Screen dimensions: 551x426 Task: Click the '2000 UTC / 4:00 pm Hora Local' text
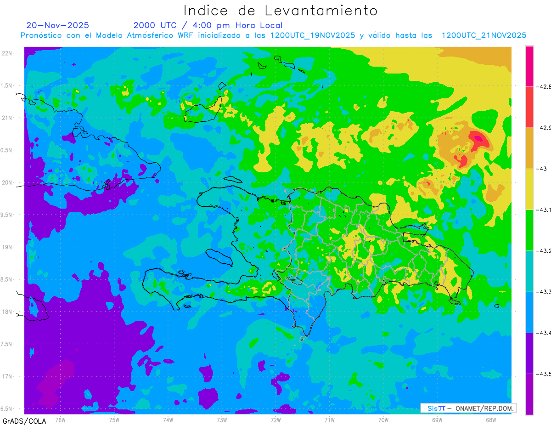(x=208, y=25)
